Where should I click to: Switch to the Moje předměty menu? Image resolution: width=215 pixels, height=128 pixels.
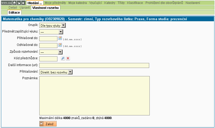(55, 3)
